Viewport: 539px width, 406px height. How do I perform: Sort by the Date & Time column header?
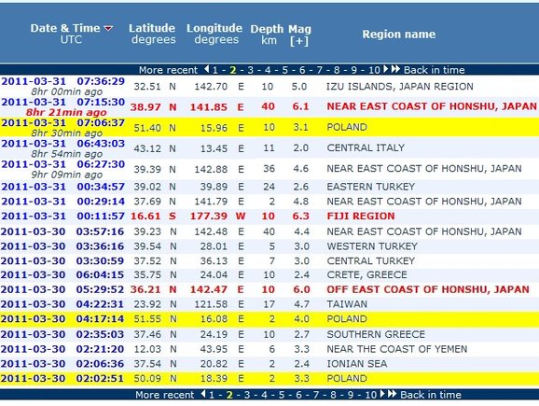pos(65,28)
